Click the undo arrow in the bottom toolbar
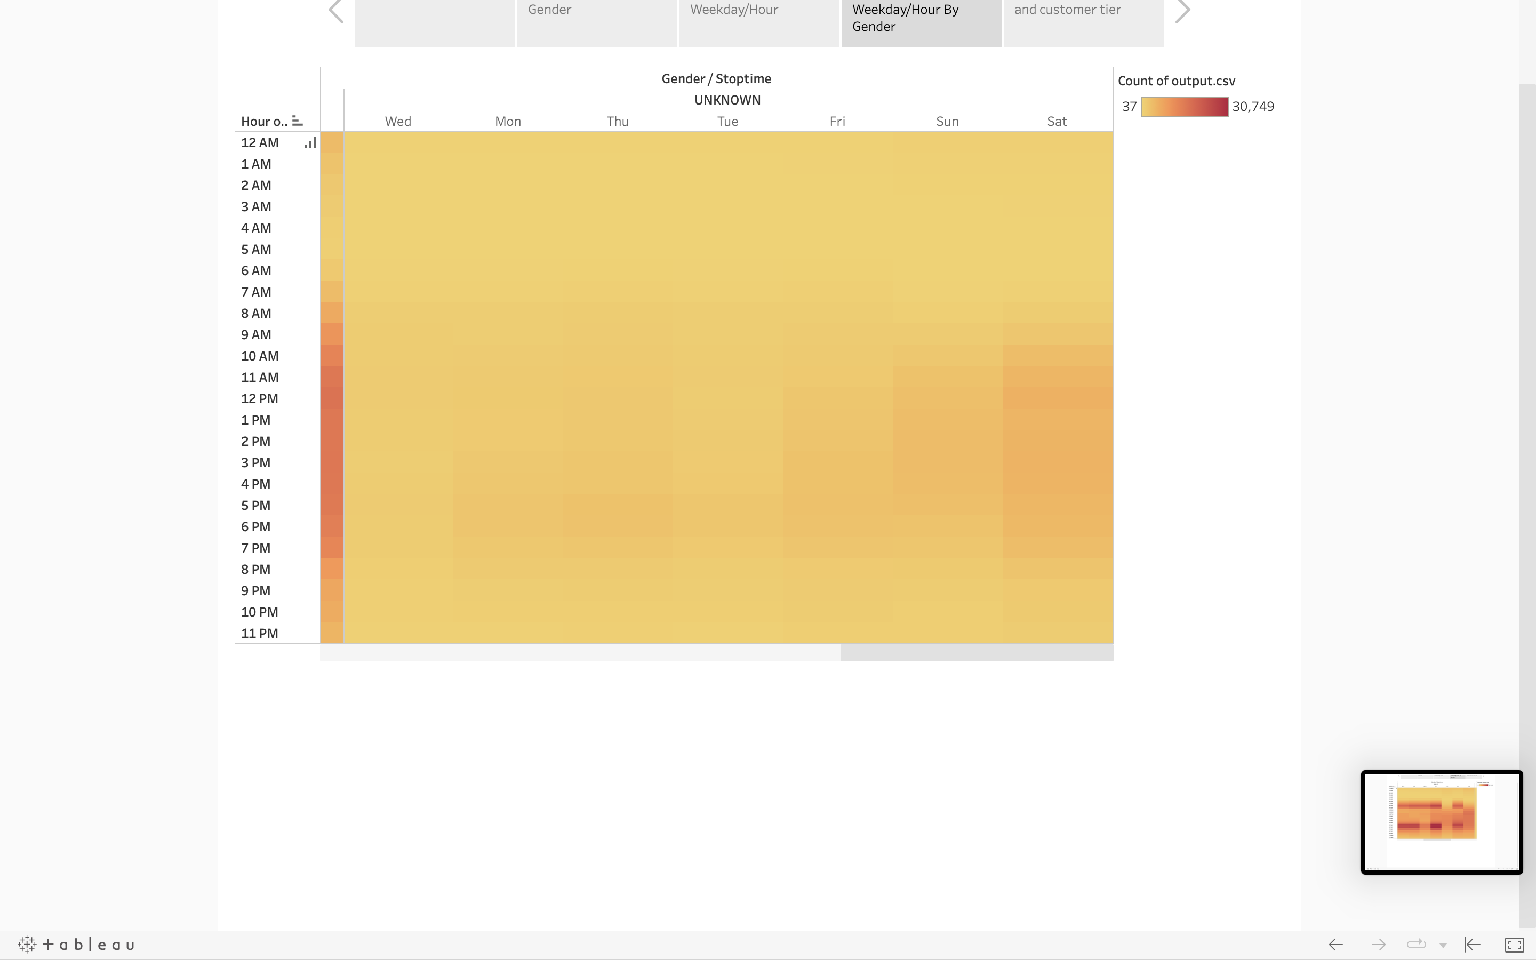 tap(1336, 944)
